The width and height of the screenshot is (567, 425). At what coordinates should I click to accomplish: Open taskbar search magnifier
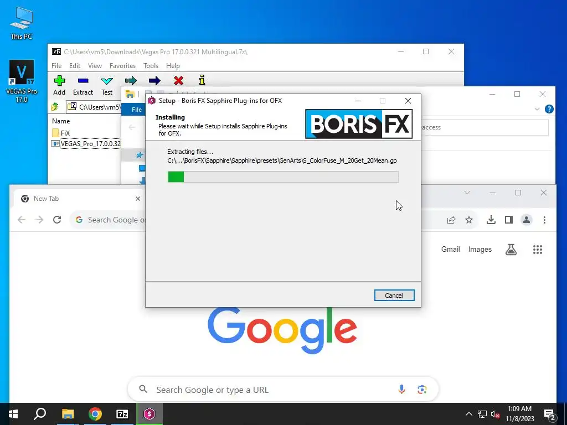pyautogui.click(x=40, y=414)
